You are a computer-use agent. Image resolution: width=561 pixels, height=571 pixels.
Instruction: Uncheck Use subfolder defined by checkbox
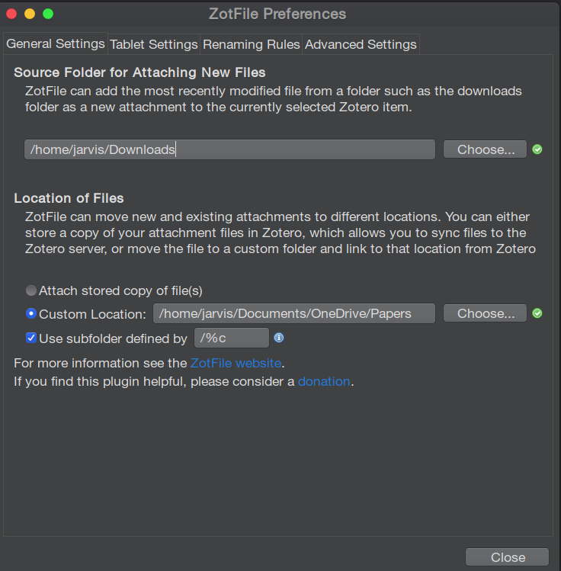[31, 338]
